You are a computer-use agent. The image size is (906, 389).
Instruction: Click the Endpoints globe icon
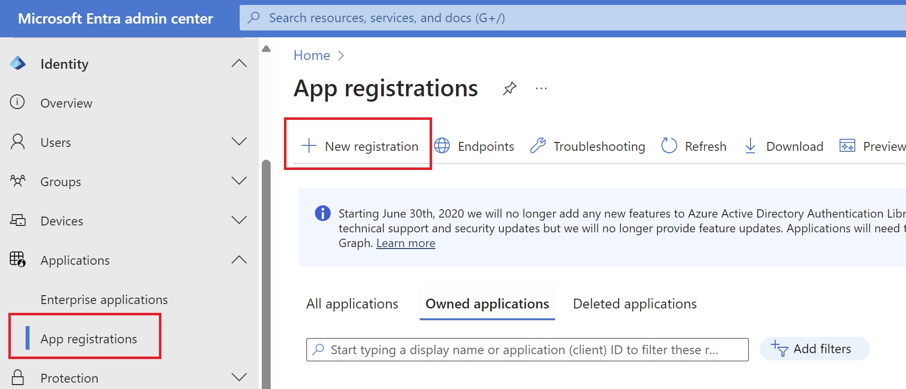[442, 145]
